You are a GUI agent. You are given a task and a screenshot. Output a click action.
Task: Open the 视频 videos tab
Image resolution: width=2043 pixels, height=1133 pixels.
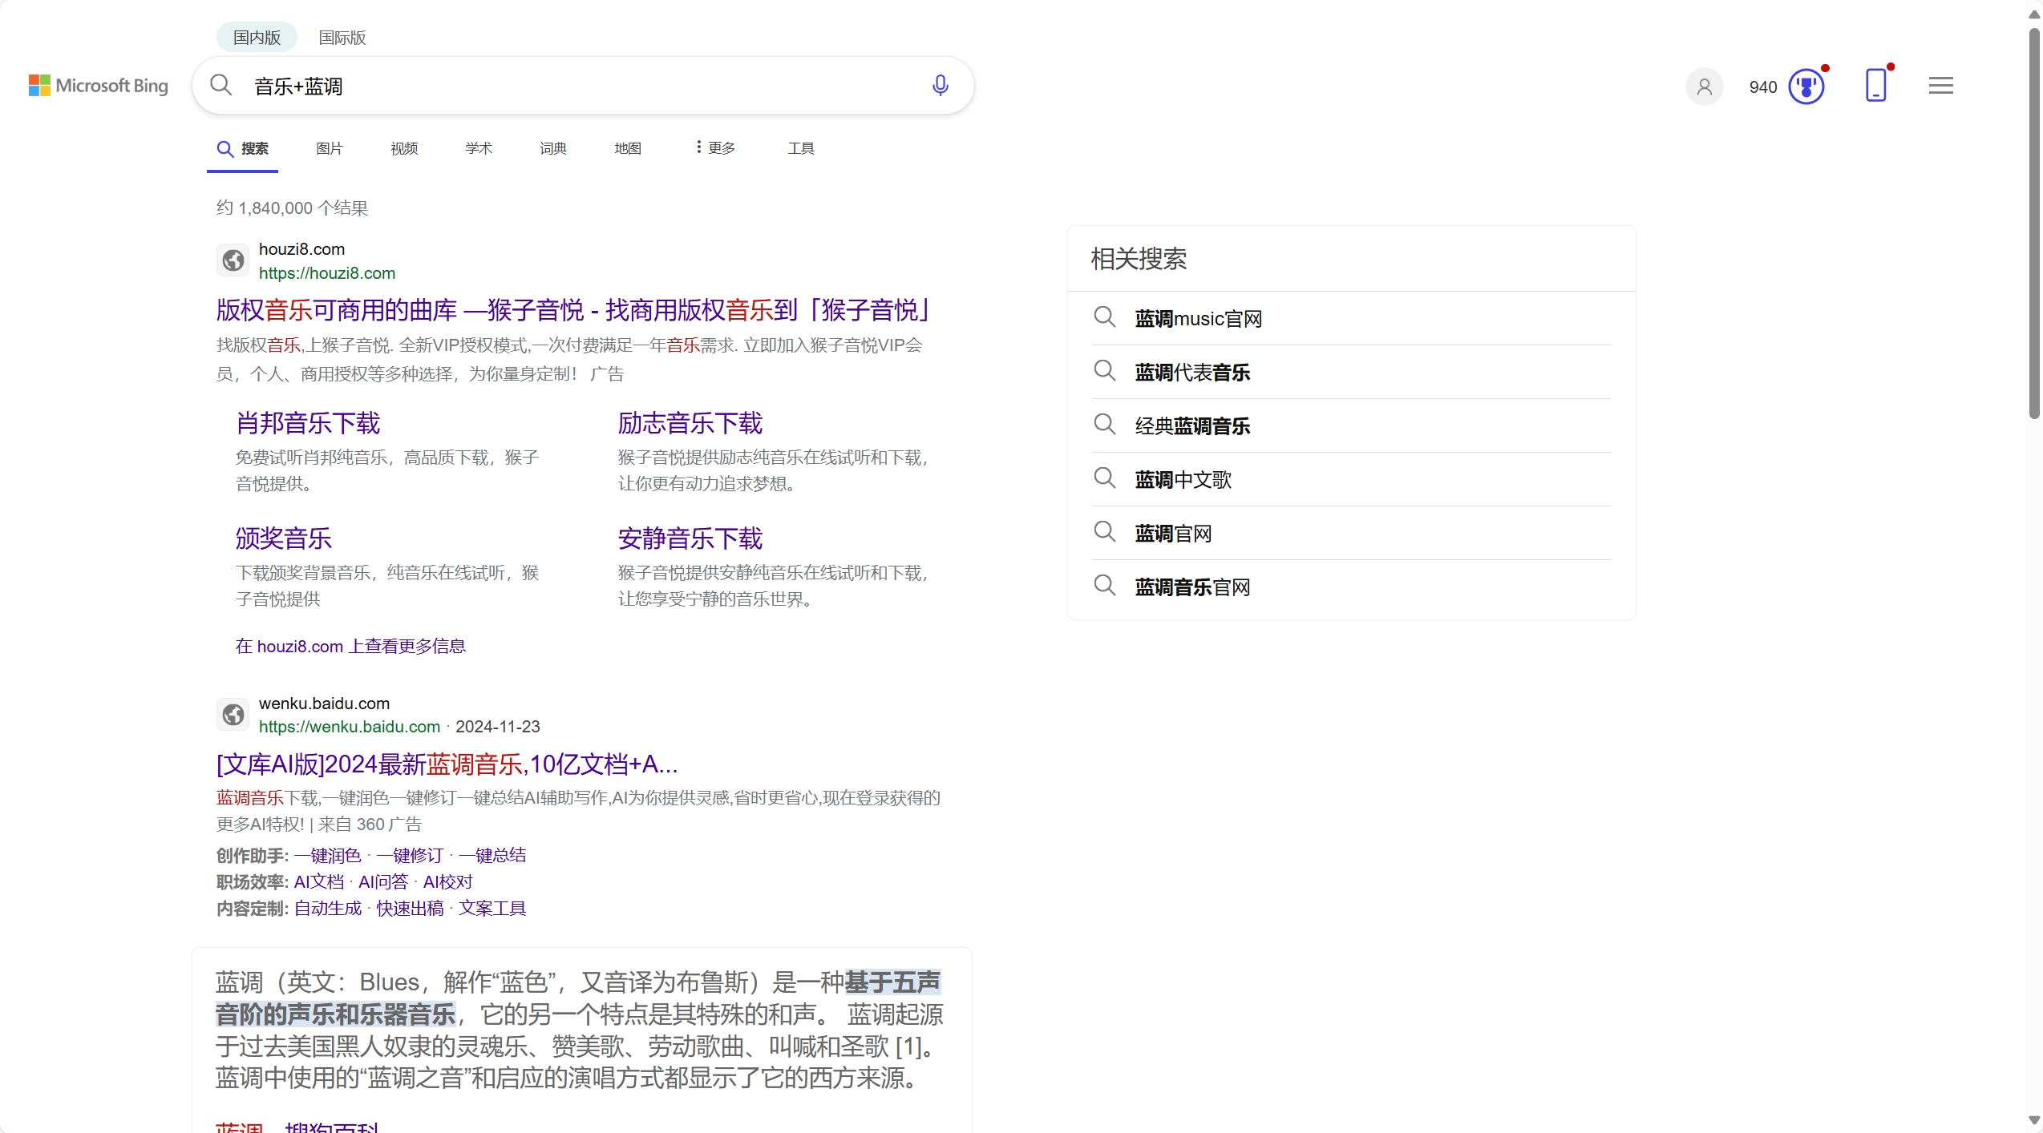point(404,148)
